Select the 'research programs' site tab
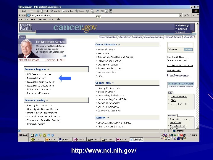The height and width of the screenshot is (160, 213). click(153, 37)
